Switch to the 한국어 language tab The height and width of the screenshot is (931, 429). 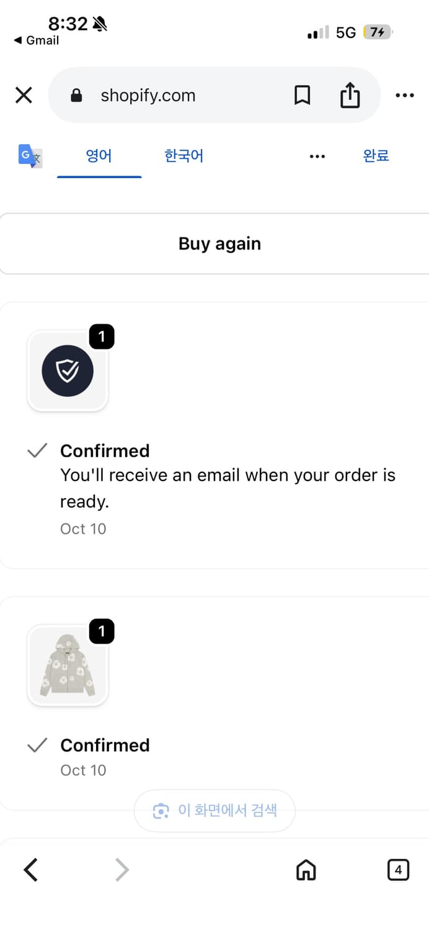click(x=184, y=155)
